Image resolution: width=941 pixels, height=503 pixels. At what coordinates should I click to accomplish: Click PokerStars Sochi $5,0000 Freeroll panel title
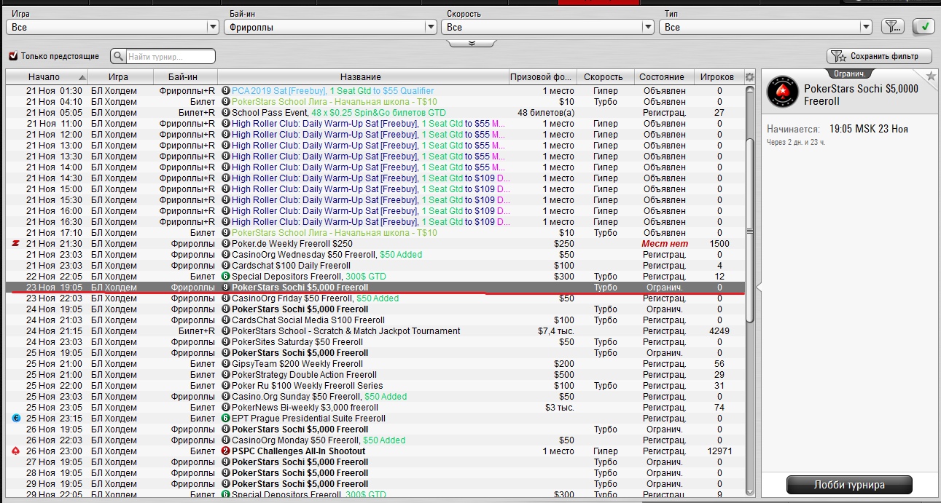861,95
